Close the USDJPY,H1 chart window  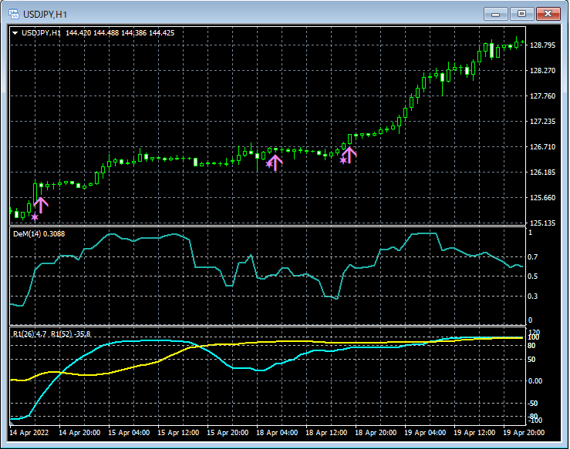pyautogui.click(x=548, y=14)
